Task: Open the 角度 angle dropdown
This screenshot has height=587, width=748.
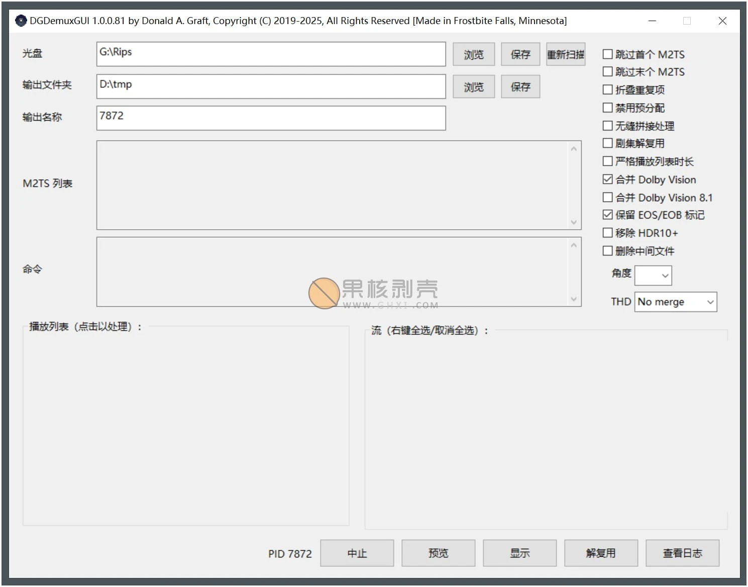Action: 653,276
